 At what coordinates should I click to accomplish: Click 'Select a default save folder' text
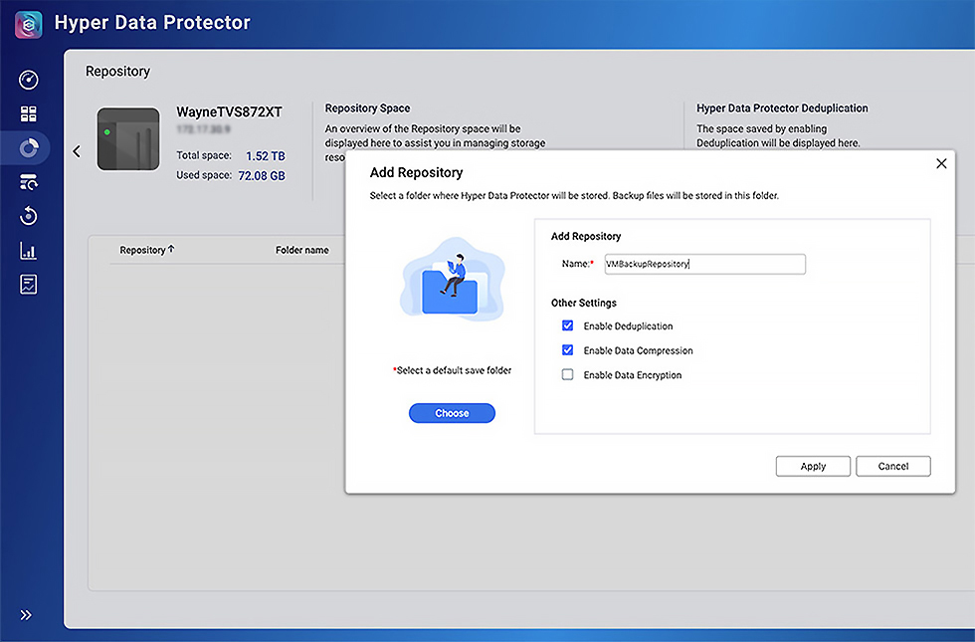point(453,370)
